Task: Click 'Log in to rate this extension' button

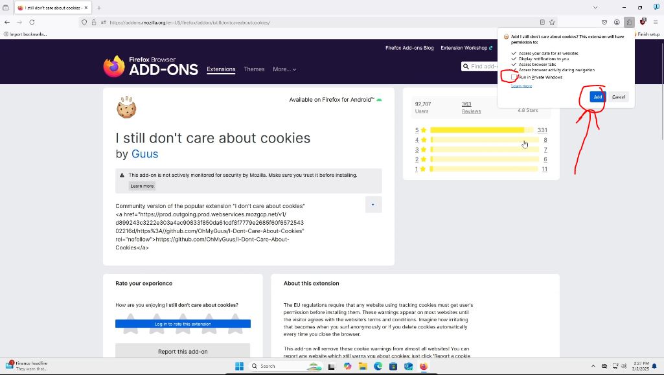Action: point(183,324)
